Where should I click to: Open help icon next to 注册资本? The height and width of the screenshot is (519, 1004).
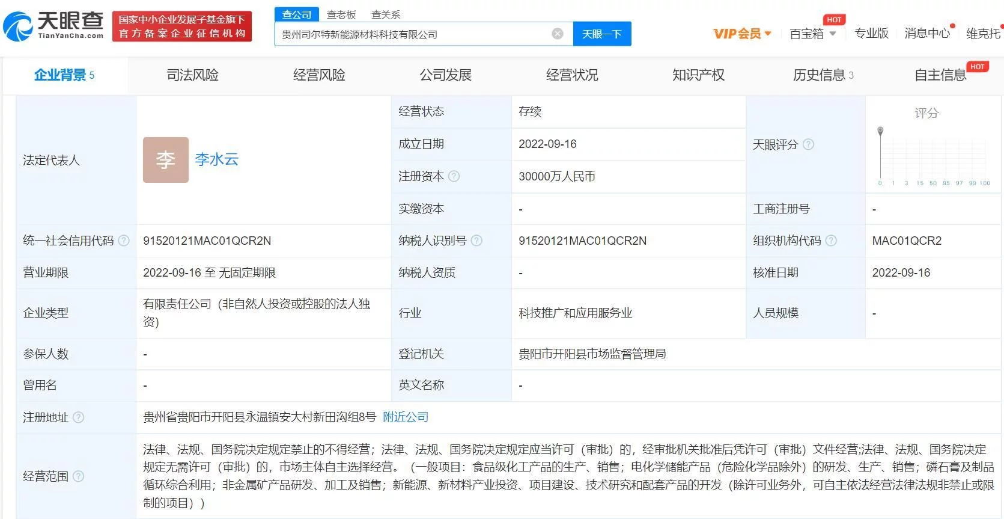click(454, 176)
